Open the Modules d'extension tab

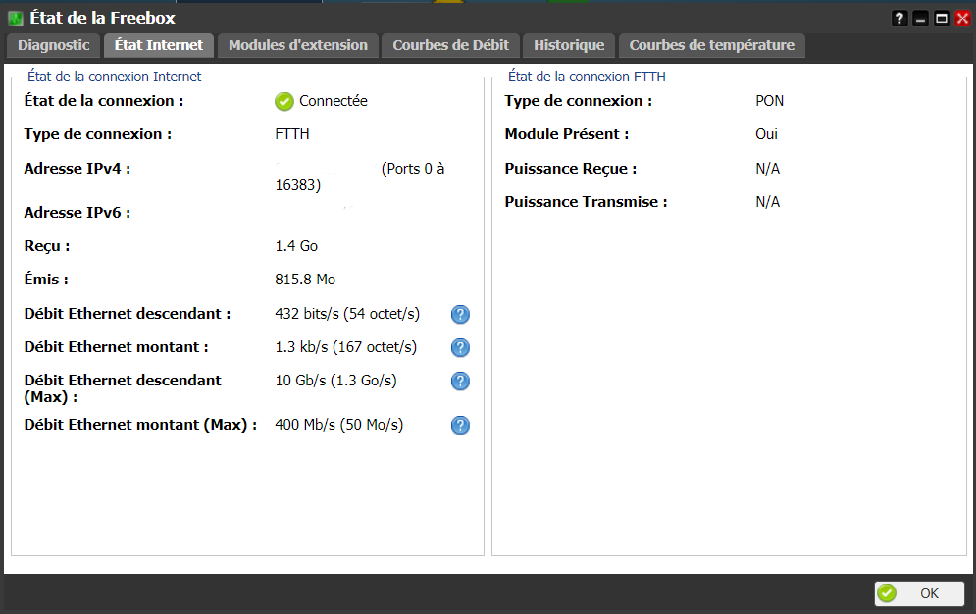(x=298, y=45)
